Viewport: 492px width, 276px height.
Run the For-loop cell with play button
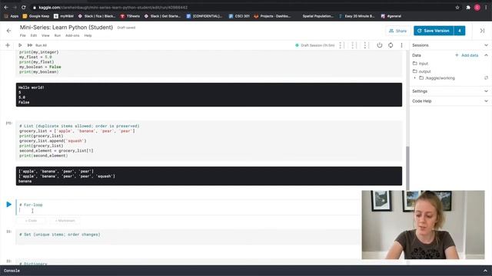tap(8, 205)
